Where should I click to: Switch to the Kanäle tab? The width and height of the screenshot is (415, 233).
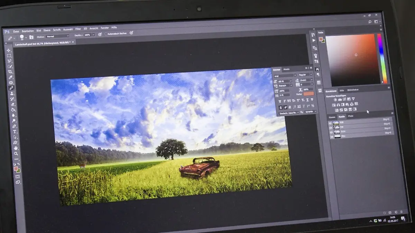(x=342, y=117)
